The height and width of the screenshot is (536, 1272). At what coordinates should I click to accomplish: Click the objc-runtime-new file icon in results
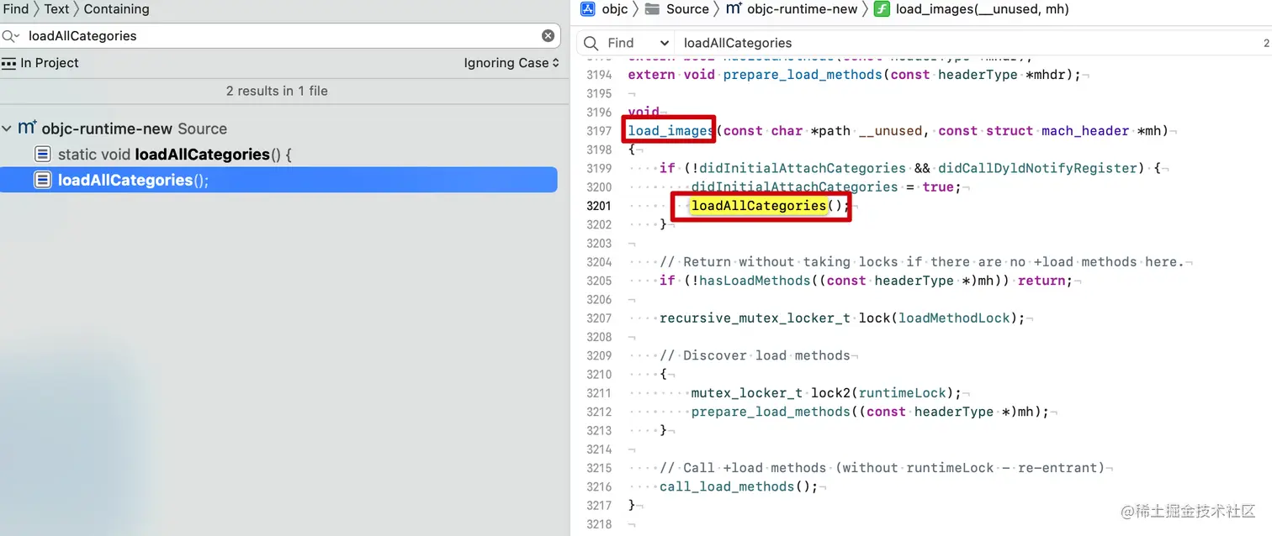(x=27, y=129)
